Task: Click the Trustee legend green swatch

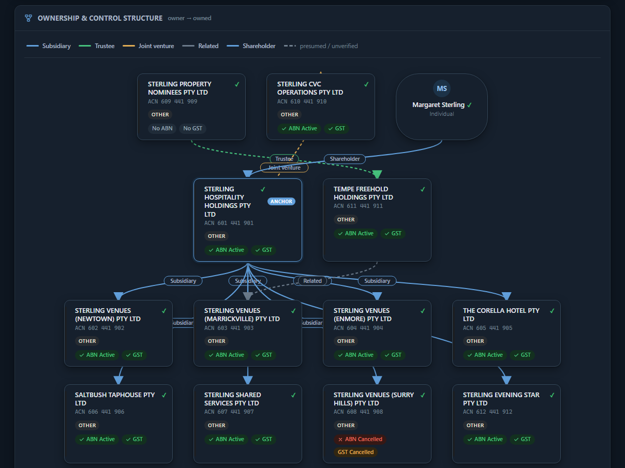Action: click(x=85, y=46)
